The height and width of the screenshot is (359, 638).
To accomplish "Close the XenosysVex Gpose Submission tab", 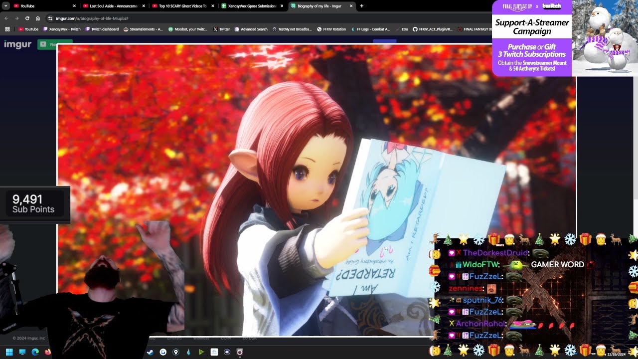I will 282,6.
